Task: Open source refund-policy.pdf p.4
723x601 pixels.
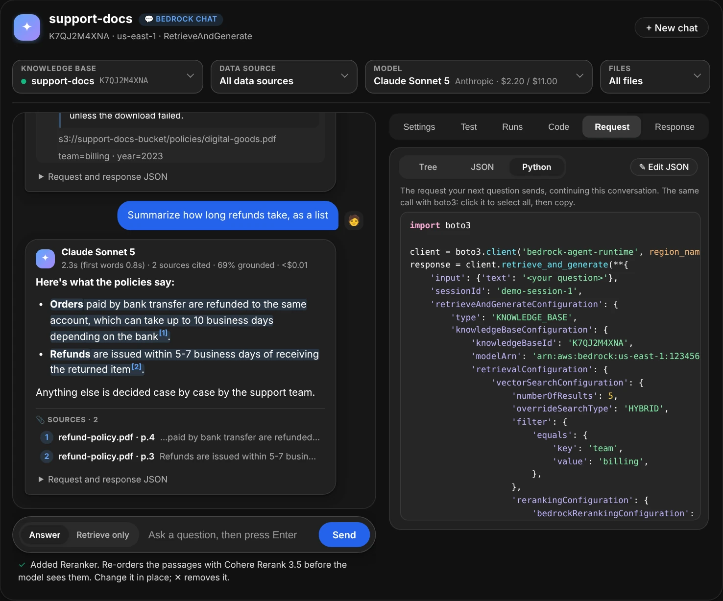Action: tap(181, 437)
